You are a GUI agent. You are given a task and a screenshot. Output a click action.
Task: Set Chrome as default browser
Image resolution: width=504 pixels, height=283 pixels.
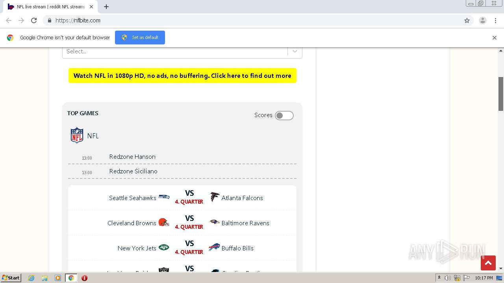point(140,37)
